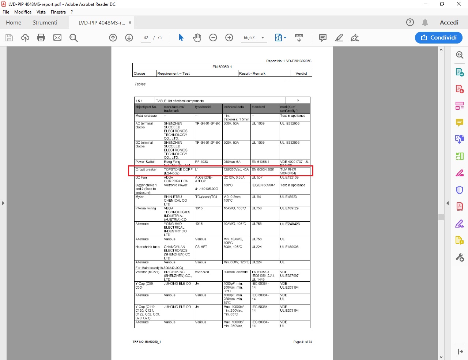This screenshot has height=360, width=468.
Task: Open the Modifica menu
Action: tap(23, 12)
